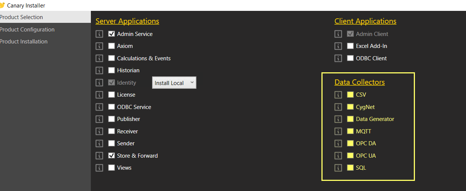Open the info icon next to Axiom
Screen dimensions: 466x191
click(x=99, y=46)
